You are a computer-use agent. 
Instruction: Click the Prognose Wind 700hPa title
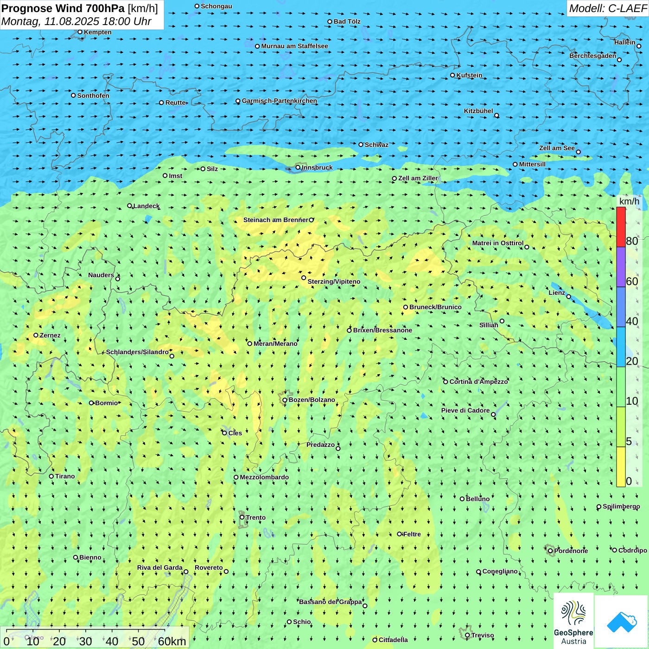point(80,8)
